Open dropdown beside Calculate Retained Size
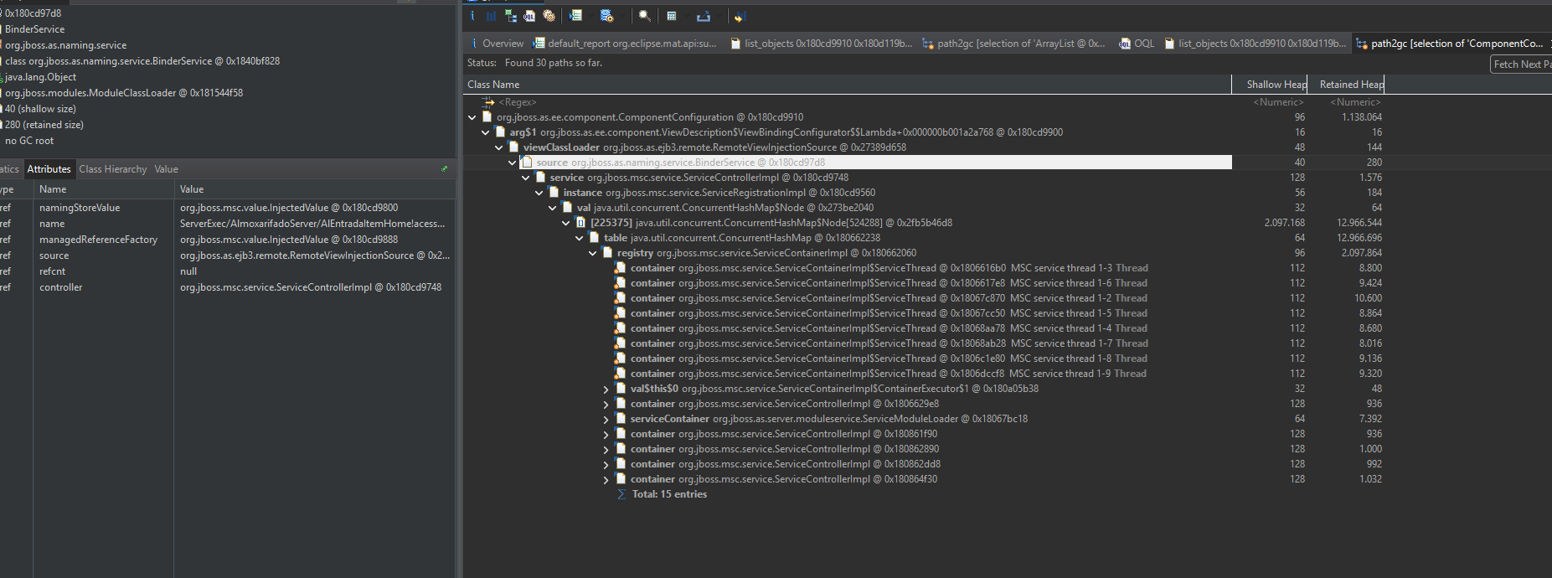Image resolution: width=1552 pixels, height=578 pixels. (x=687, y=16)
